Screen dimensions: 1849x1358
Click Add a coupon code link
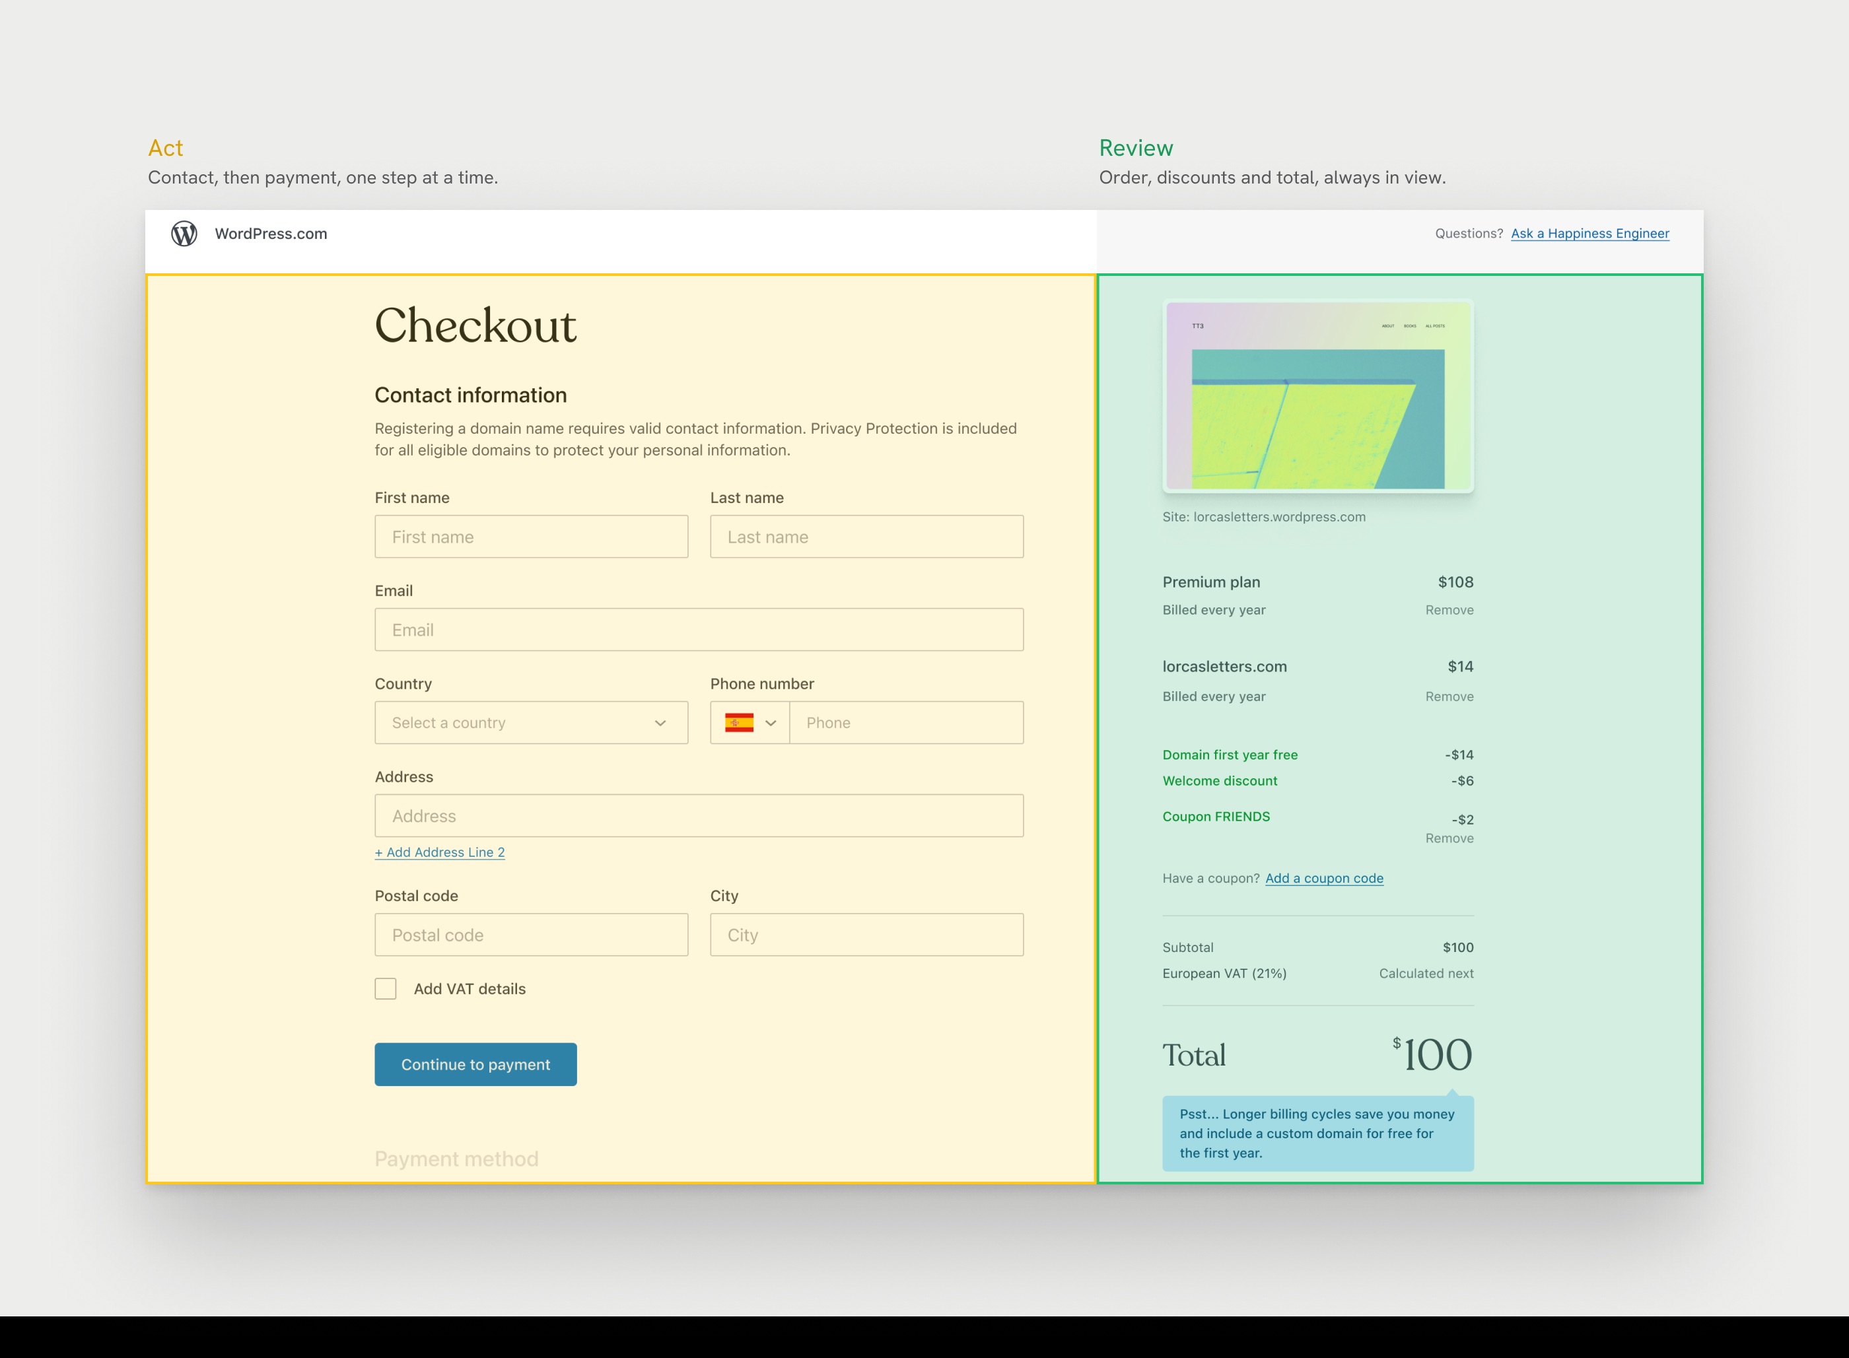[x=1325, y=878]
